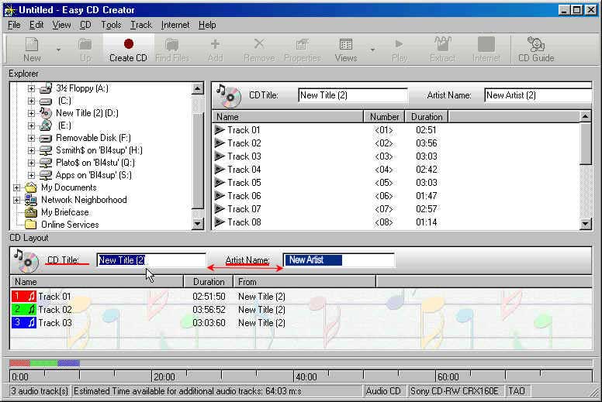Image resolution: width=602 pixels, height=402 pixels.
Task: Click the My Documents folder icon
Action: [x=31, y=187]
